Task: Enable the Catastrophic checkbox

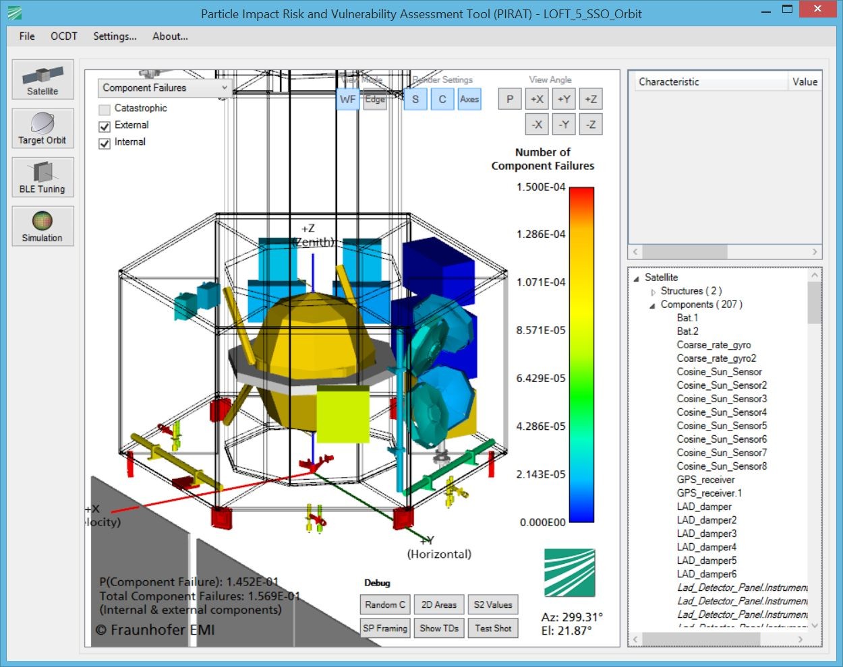Action: click(105, 108)
